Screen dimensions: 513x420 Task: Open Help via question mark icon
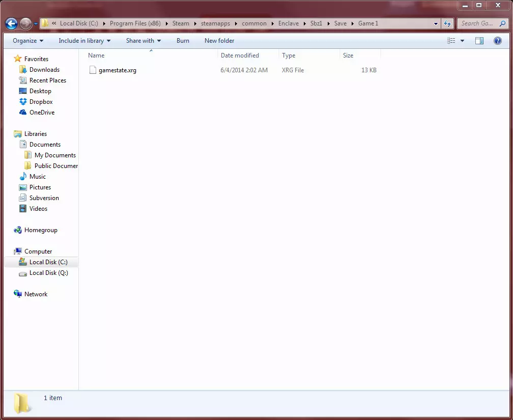498,41
